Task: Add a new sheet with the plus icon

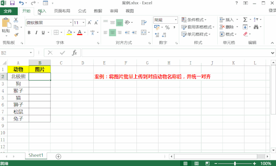Action: [x=58, y=157]
